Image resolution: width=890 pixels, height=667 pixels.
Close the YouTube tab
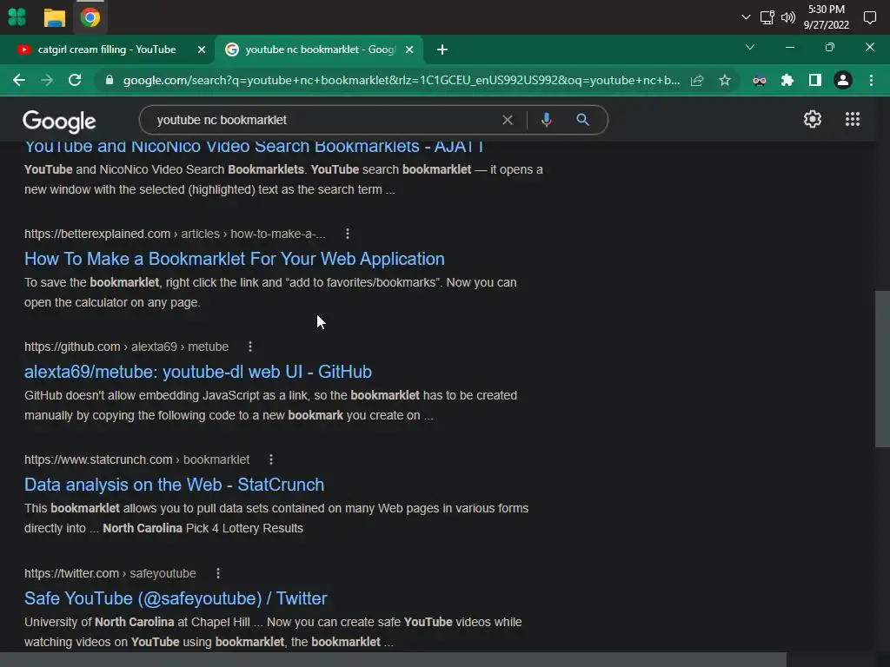202,50
